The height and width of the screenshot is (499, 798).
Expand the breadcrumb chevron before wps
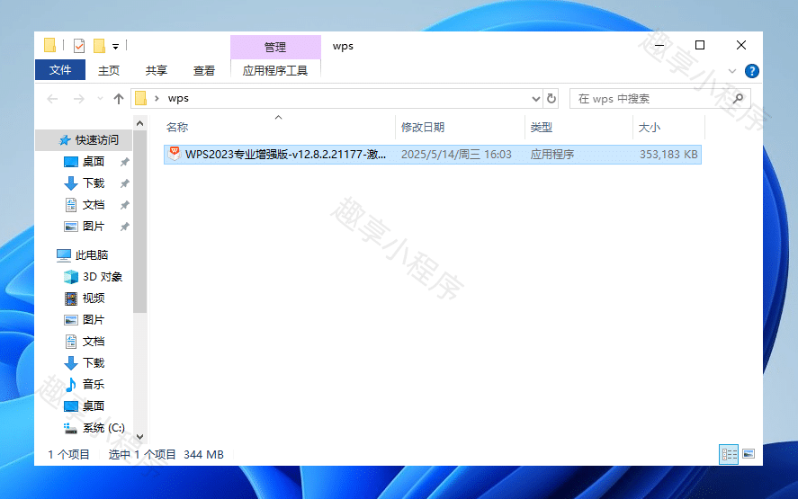tap(157, 98)
